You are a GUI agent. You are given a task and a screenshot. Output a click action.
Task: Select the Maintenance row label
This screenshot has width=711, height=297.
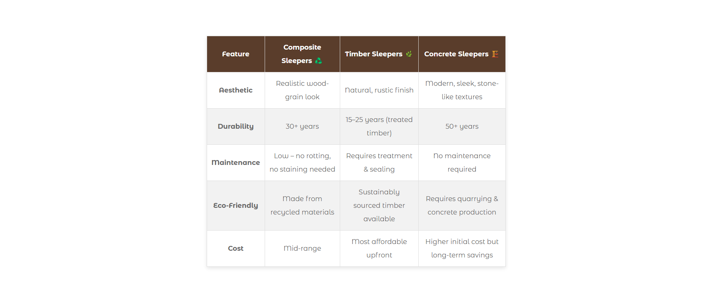click(236, 163)
